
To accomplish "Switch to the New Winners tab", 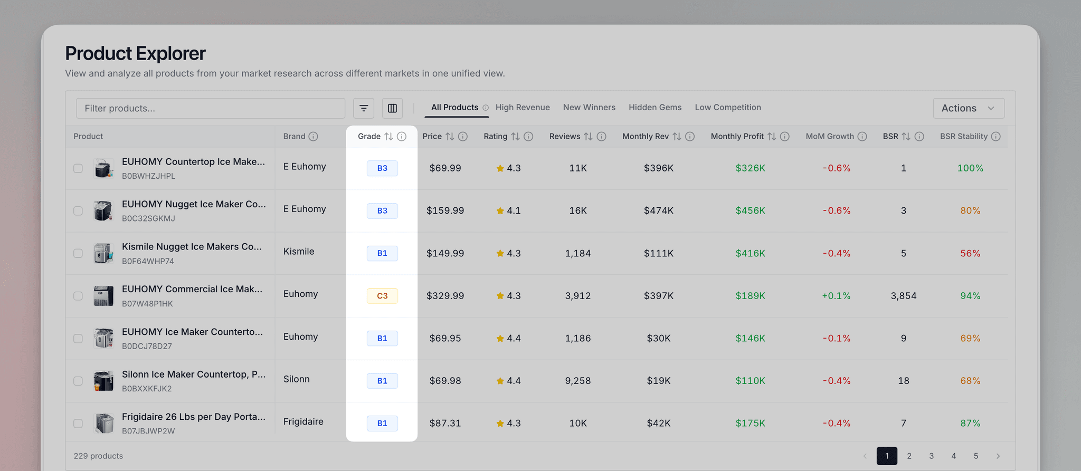I will tap(589, 108).
